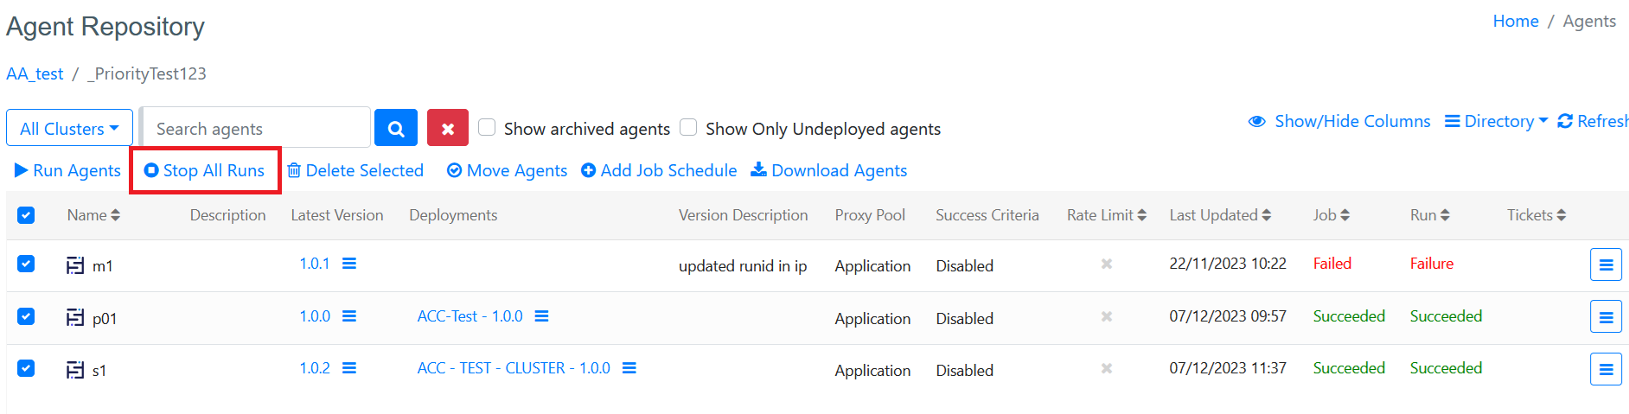Open deployment menu icon beside ACC-Test - 1.0.0
Image resolution: width=1629 pixels, height=414 pixels.
[x=541, y=316]
